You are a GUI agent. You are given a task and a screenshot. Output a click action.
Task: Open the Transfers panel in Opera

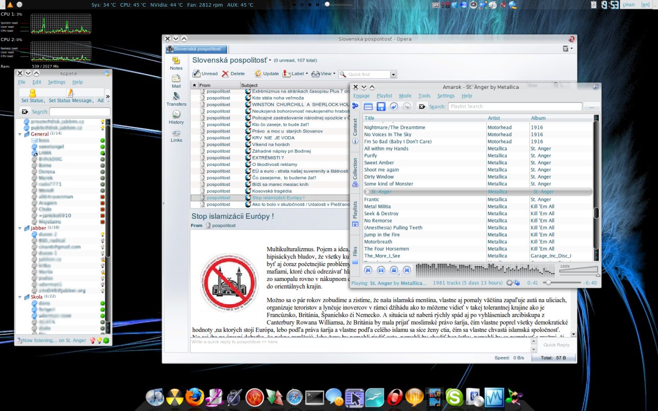tap(176, 99)
